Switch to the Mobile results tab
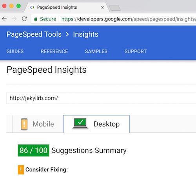Viewport: 196px width, 178px height. (38, 124)
